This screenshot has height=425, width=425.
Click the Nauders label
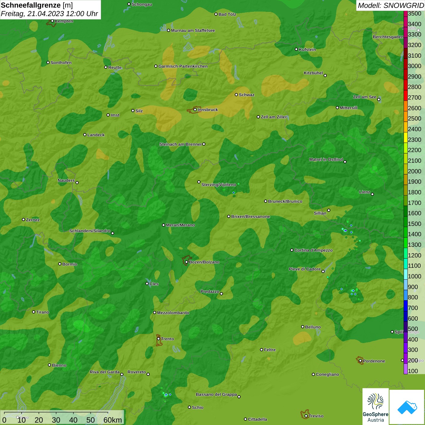tap(66, 180)
